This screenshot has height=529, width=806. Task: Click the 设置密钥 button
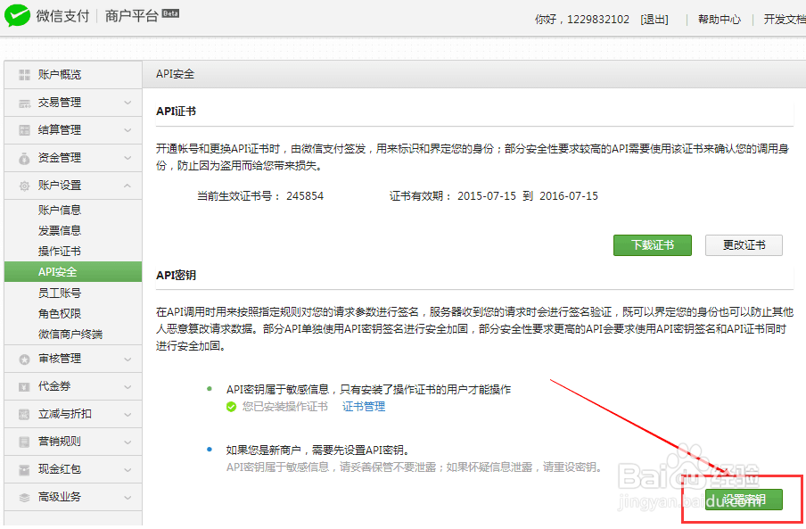click(x=744, y=500)
